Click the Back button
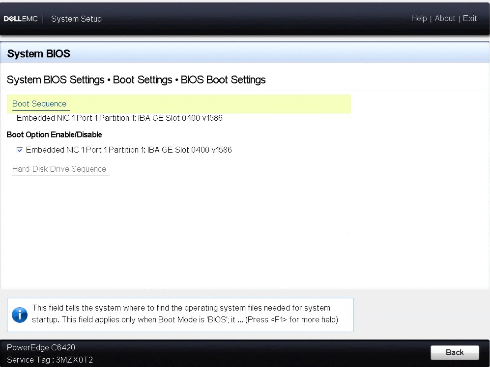This screenshot has height=367, width=490. [455, 352]
